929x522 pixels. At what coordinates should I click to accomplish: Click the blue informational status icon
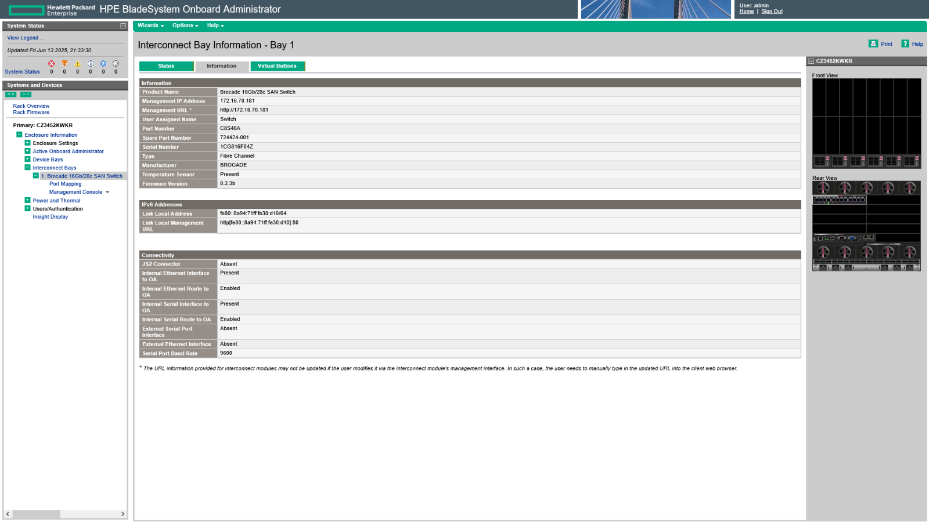(x=91, y=64)
